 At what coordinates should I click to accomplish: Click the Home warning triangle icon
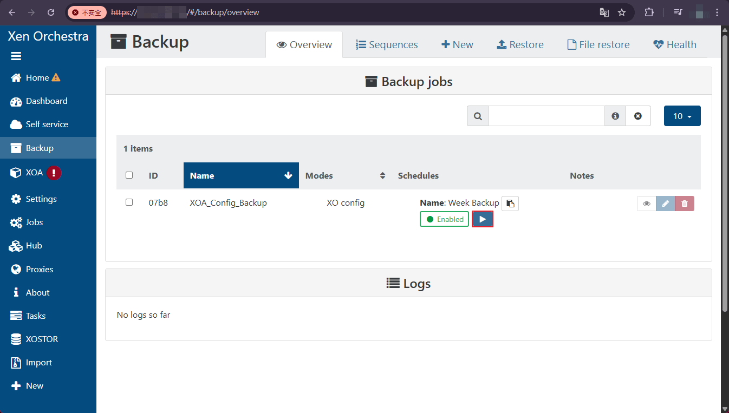click(x=56, y=77)
